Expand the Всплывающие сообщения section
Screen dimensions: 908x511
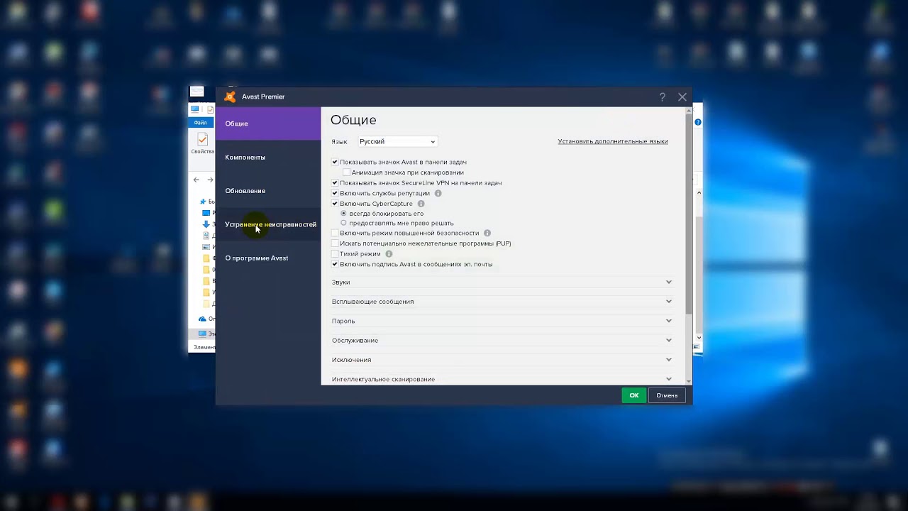[502, 302]
